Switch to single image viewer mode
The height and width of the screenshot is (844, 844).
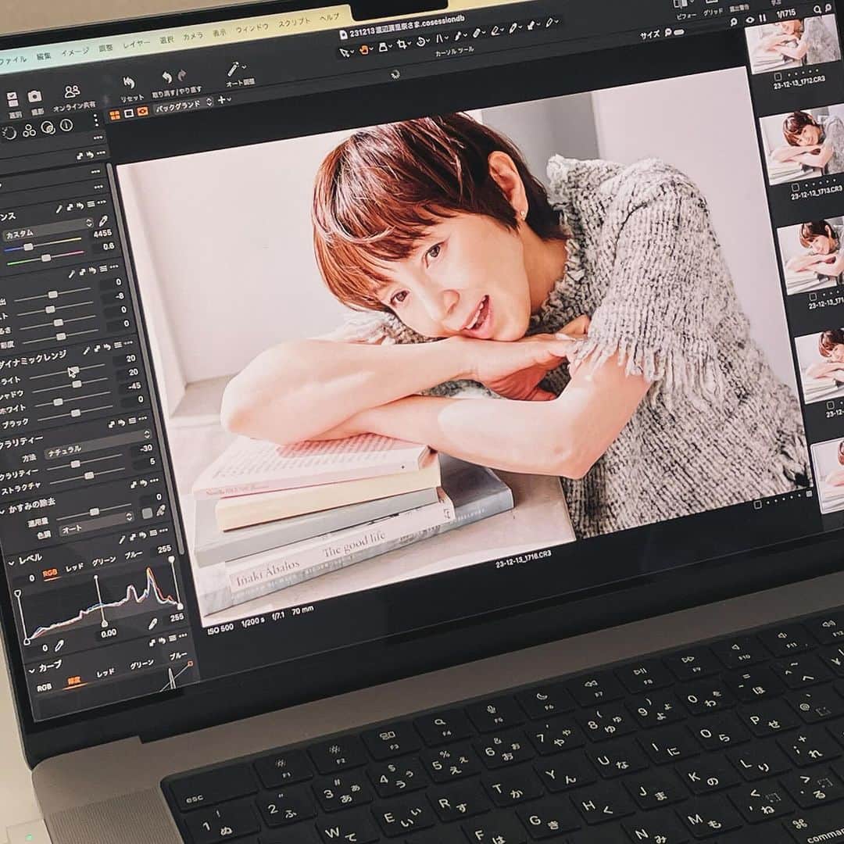(129, 113)
